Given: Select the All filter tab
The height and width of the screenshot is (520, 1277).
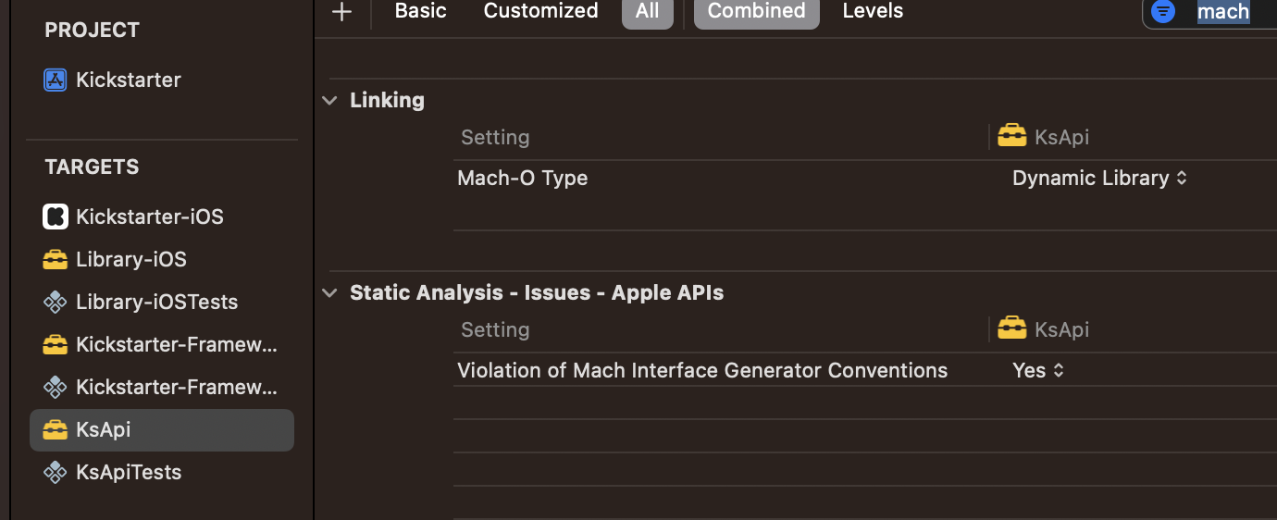Looking at the screenshot, I should tap(648, 11).
